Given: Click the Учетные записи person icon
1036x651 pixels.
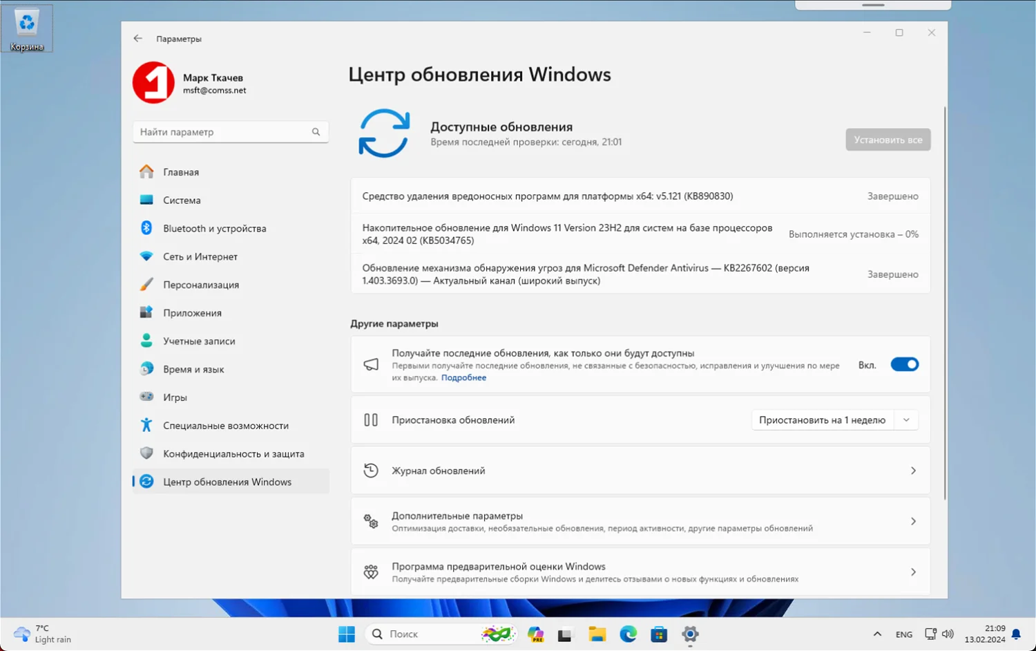Looking at the screenshot, I should [146, 341].
